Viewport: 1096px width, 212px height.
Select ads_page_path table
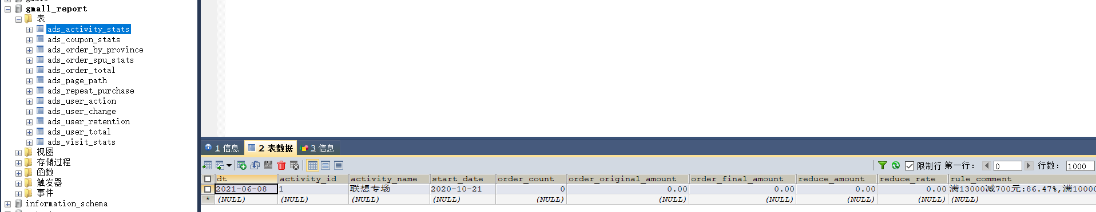77,80
